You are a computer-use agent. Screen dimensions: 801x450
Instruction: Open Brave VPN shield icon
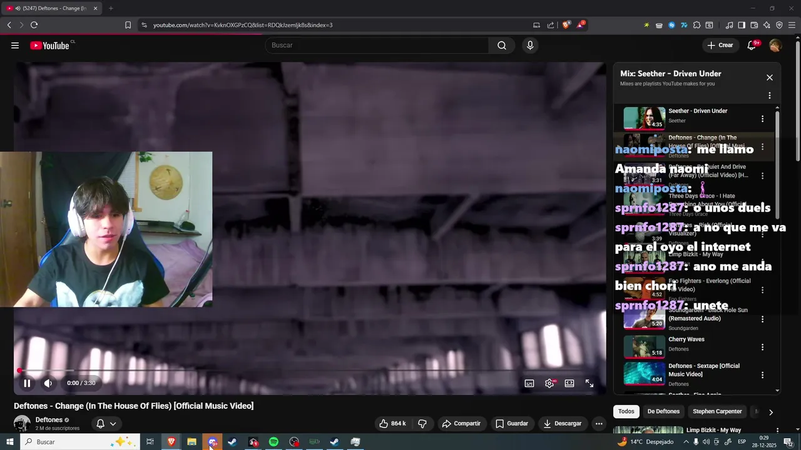pos(779,25)
